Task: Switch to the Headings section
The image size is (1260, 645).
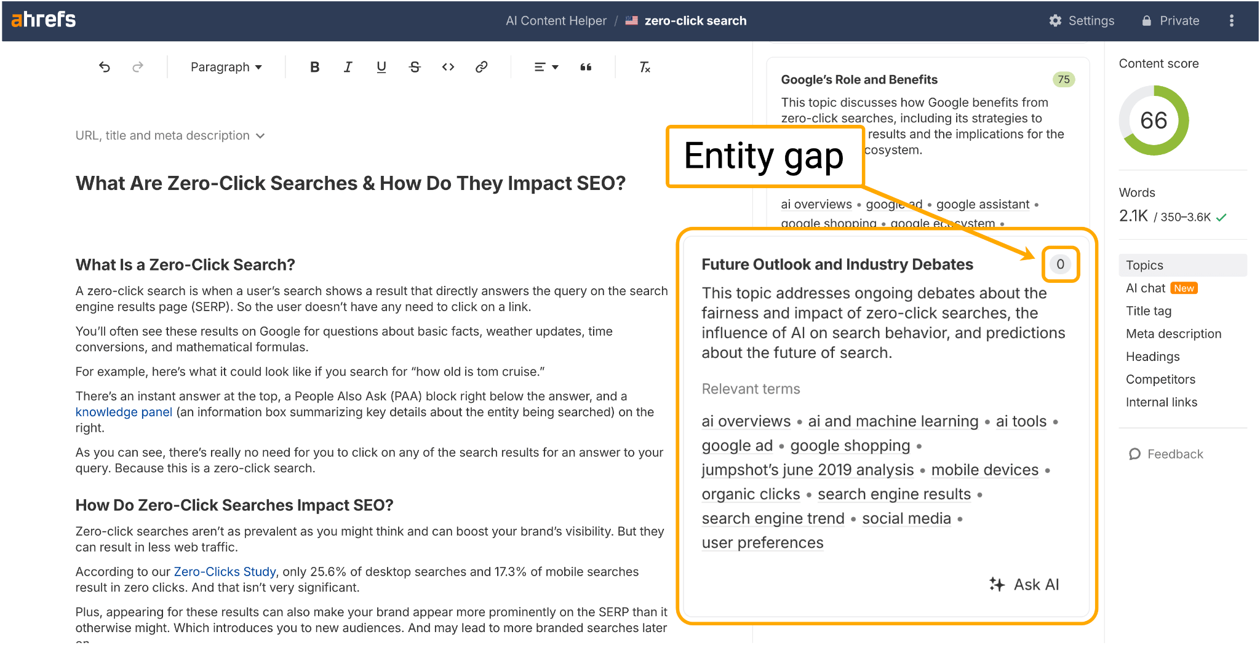Action: click(1152, 356)
